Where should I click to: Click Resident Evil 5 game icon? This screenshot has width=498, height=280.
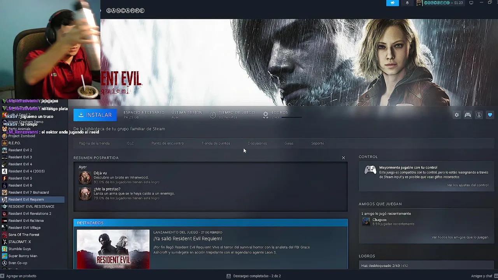click(4, 178)
